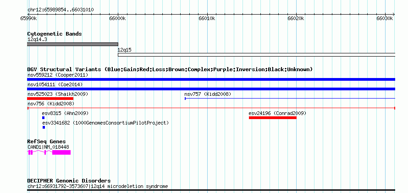Screen dimensions: 408x193
Task: Open the esv24196 (Conrad2009) label
Action: point(277,113)
